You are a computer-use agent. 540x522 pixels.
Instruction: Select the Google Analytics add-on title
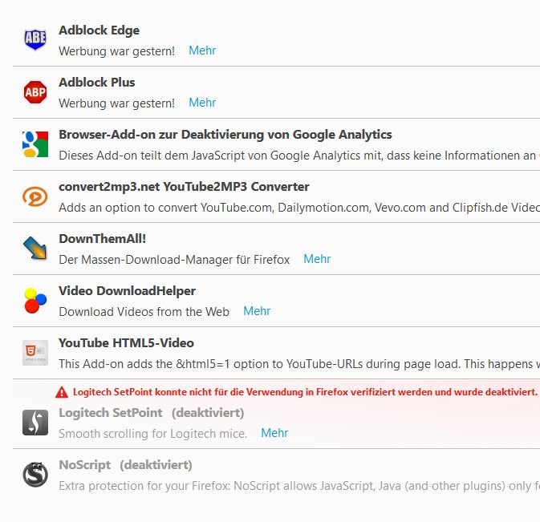(225, 135)
